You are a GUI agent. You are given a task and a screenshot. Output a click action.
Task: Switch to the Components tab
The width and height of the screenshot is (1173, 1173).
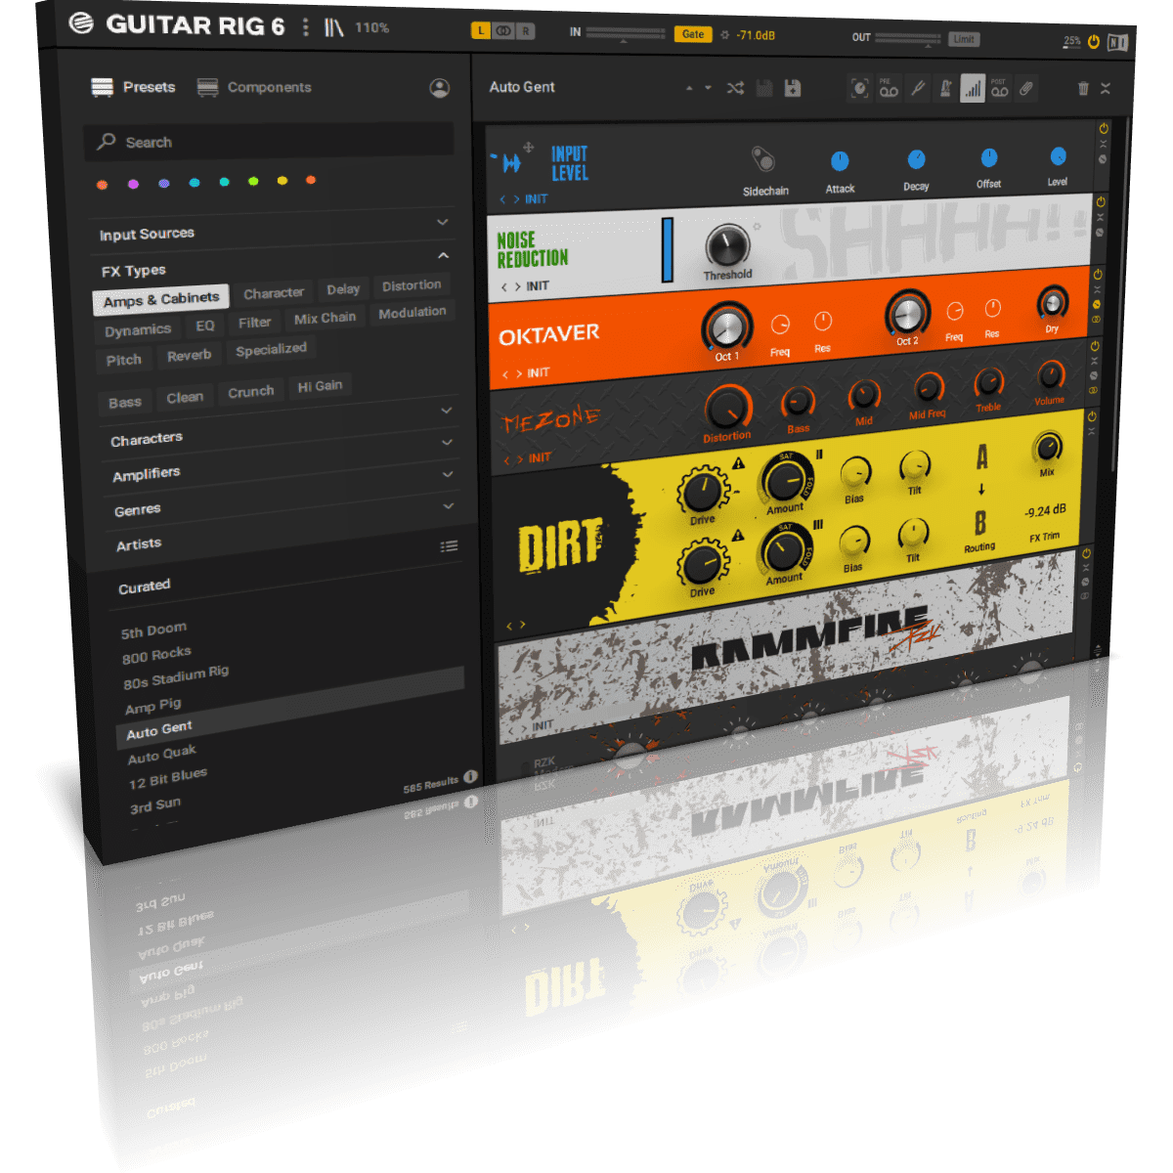pyautogui.click(x=254, y=87)
